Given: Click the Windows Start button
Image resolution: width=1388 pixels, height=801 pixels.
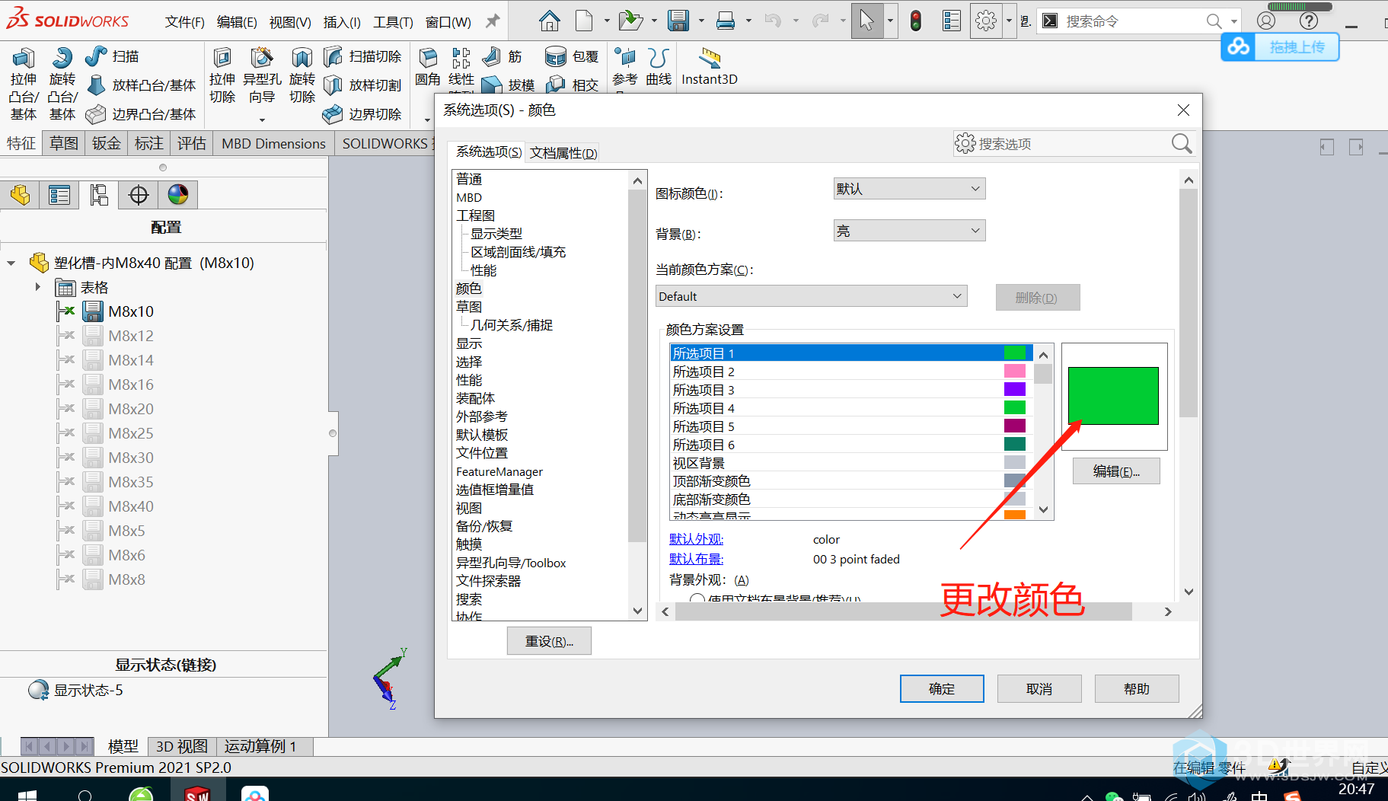Looking at the screenshot, I should [x=27, y=795].
